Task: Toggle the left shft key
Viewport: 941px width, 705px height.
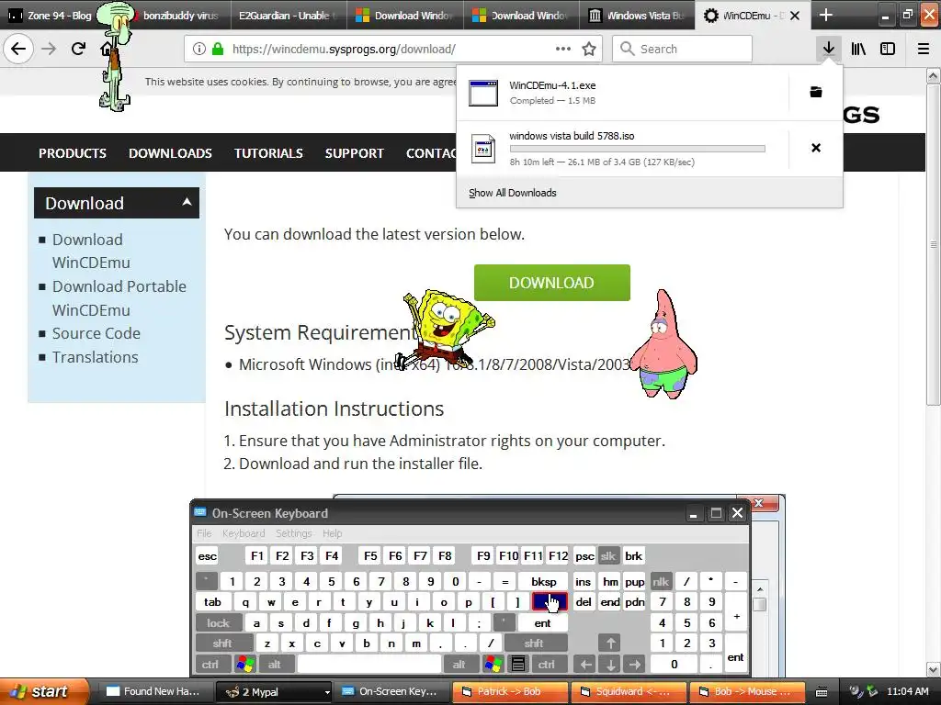Action: click(x=222, y=643)
